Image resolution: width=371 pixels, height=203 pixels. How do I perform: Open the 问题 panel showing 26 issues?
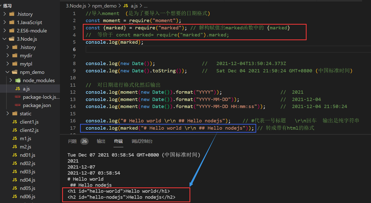[x=72, y=141]
